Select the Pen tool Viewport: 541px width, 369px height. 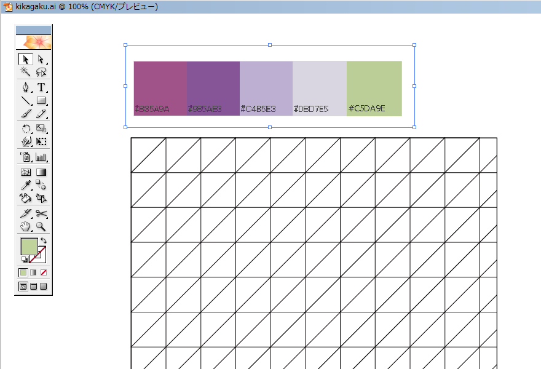pos(26,87)
